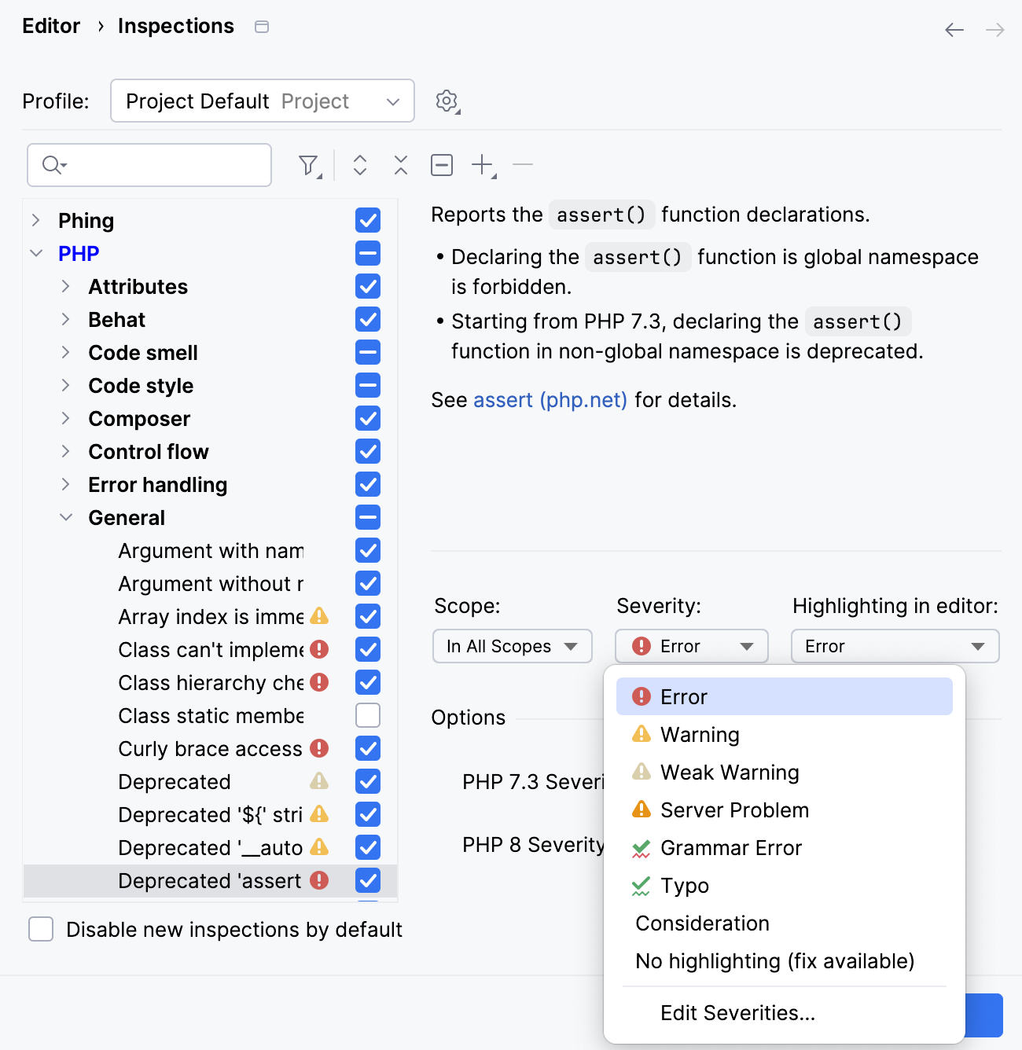Click the Add Custom Inspection plus icon

click(x=482, y=165)
